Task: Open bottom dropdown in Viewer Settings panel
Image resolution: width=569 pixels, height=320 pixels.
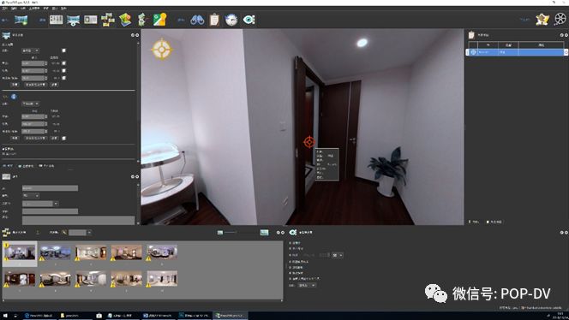Action: (307, 285)
